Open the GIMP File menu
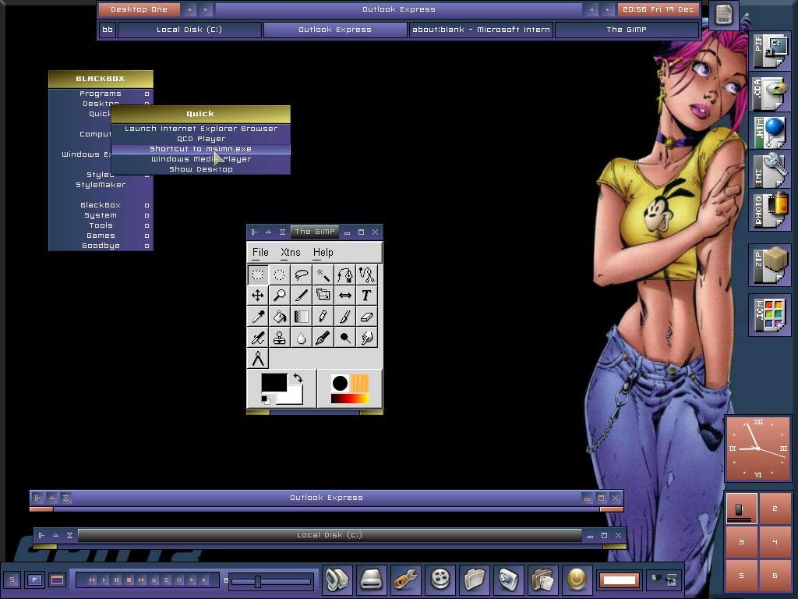 coord(260,252)
